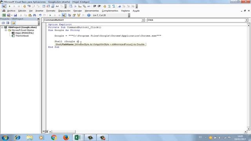This screenshot has width=251, height=141.
Task: Click the Windows Start button
Action: pyautogui.click(x=5, y=137)
